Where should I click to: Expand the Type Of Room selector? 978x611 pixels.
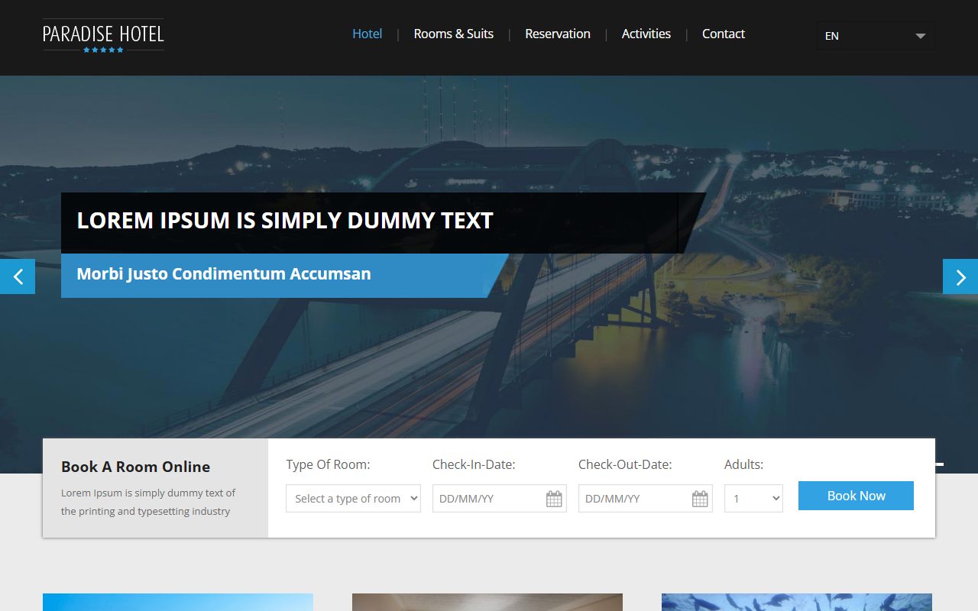coord(353,499)
